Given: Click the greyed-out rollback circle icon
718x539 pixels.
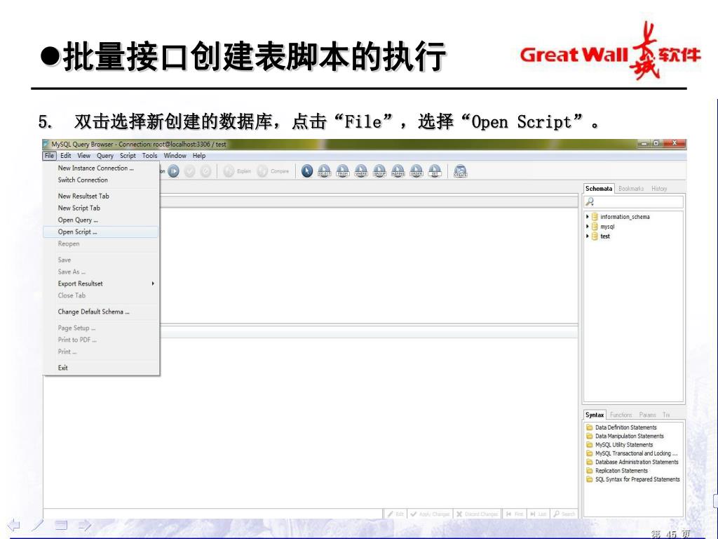Looking at the screenshot, I should click(x=205, y=171).
